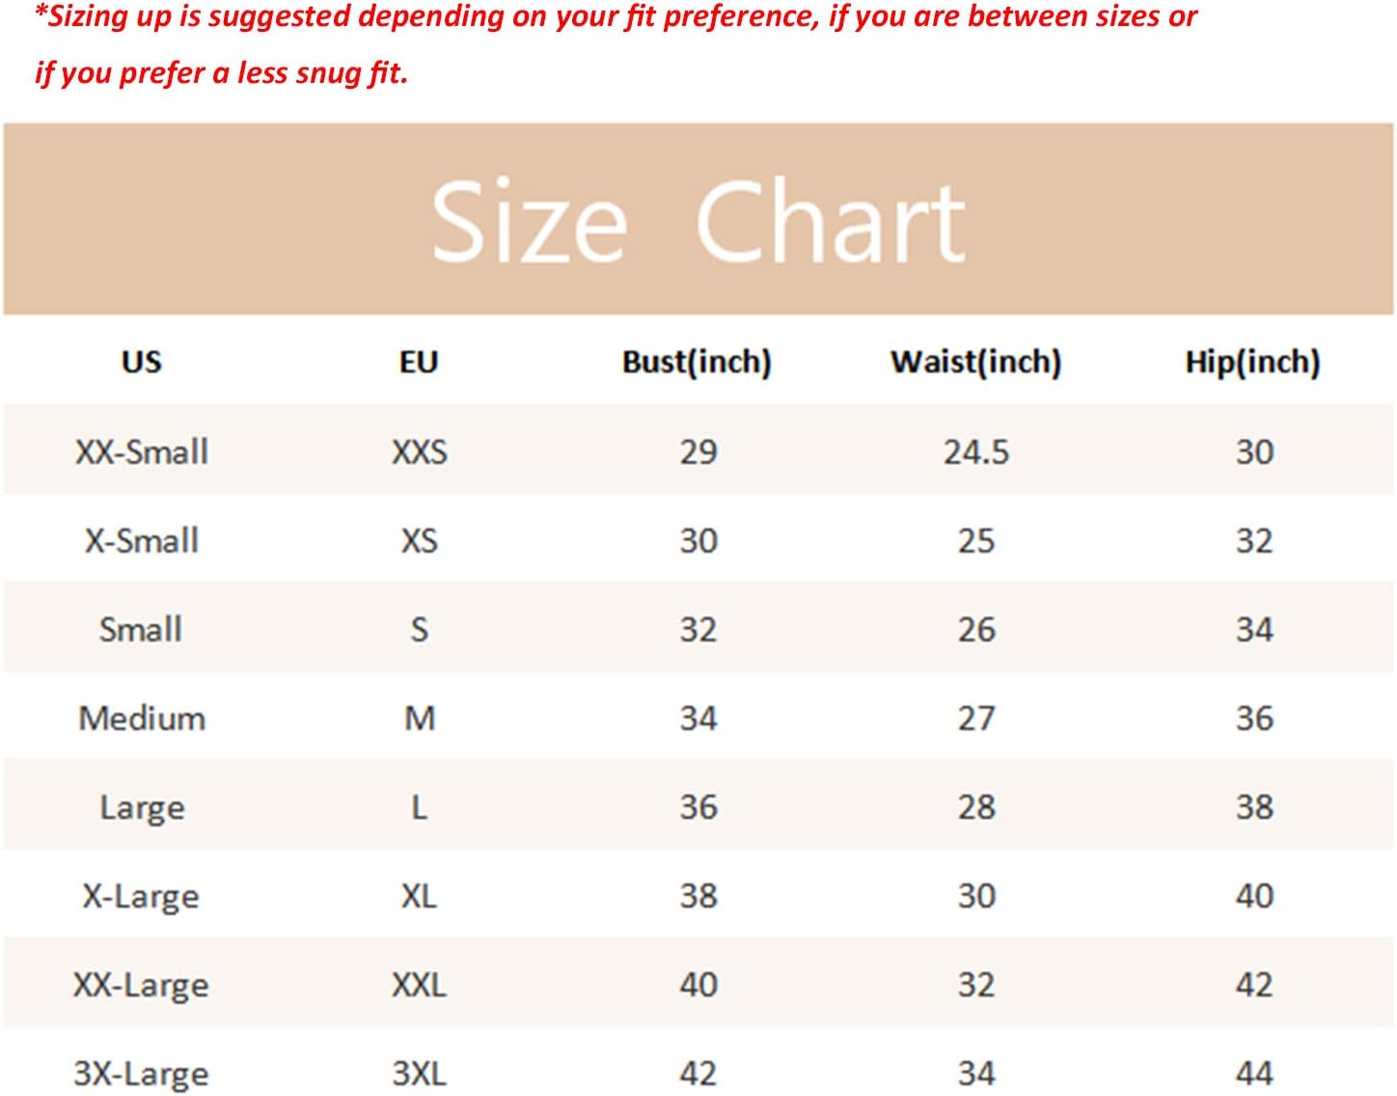Click the Size Chart title banner
Screen dimensions: 1397x1096
point(698,220)
